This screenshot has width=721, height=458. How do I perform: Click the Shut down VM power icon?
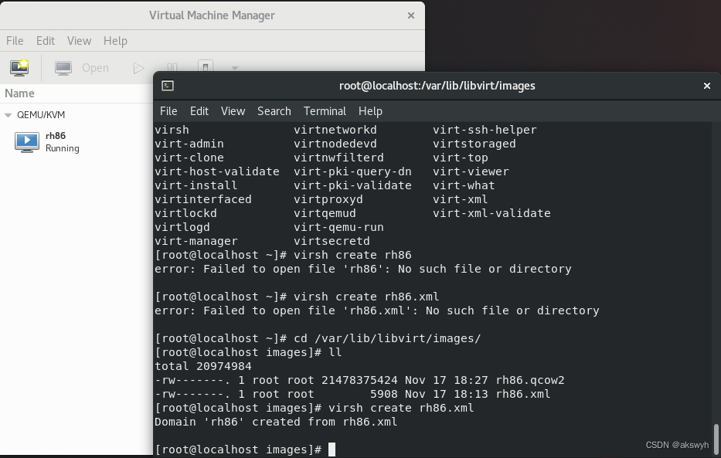tap(205, 66)
